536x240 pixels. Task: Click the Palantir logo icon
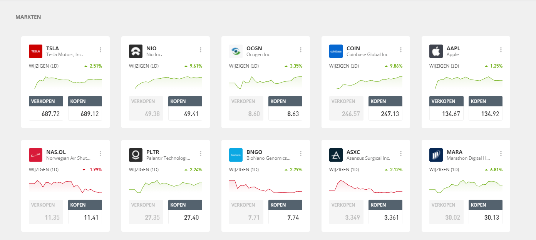[136, 155]
